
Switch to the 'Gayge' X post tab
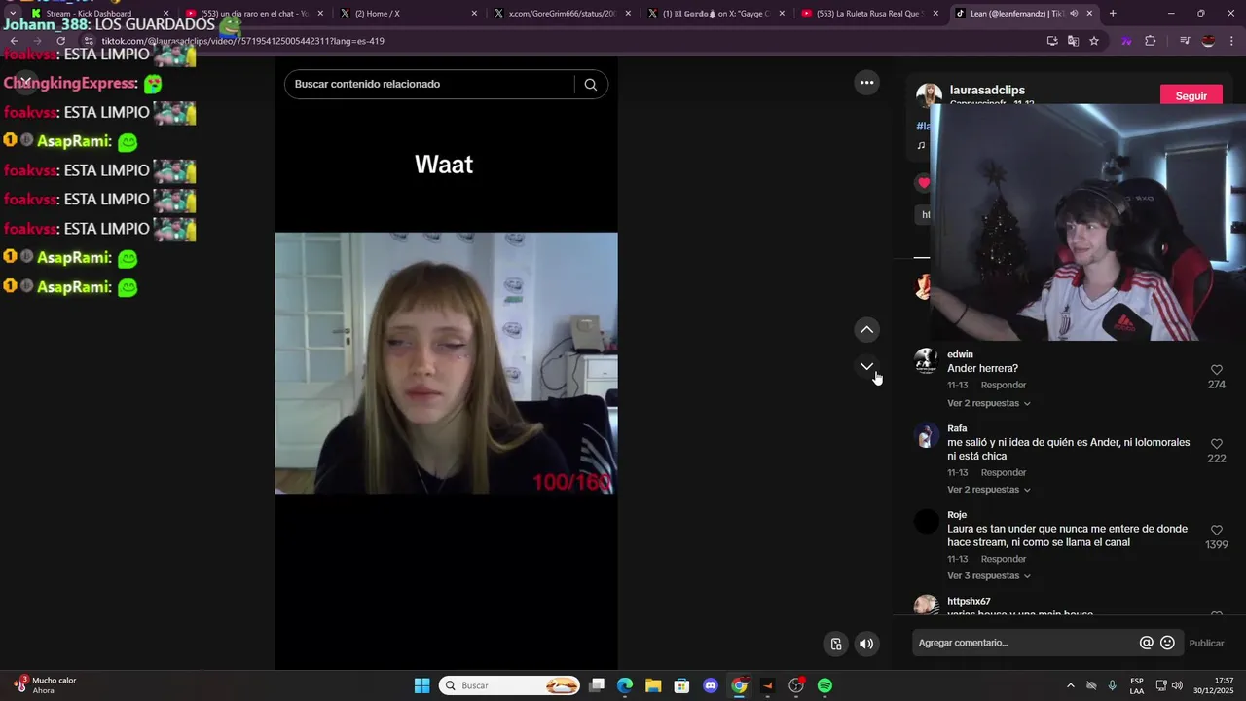point(716,14)
